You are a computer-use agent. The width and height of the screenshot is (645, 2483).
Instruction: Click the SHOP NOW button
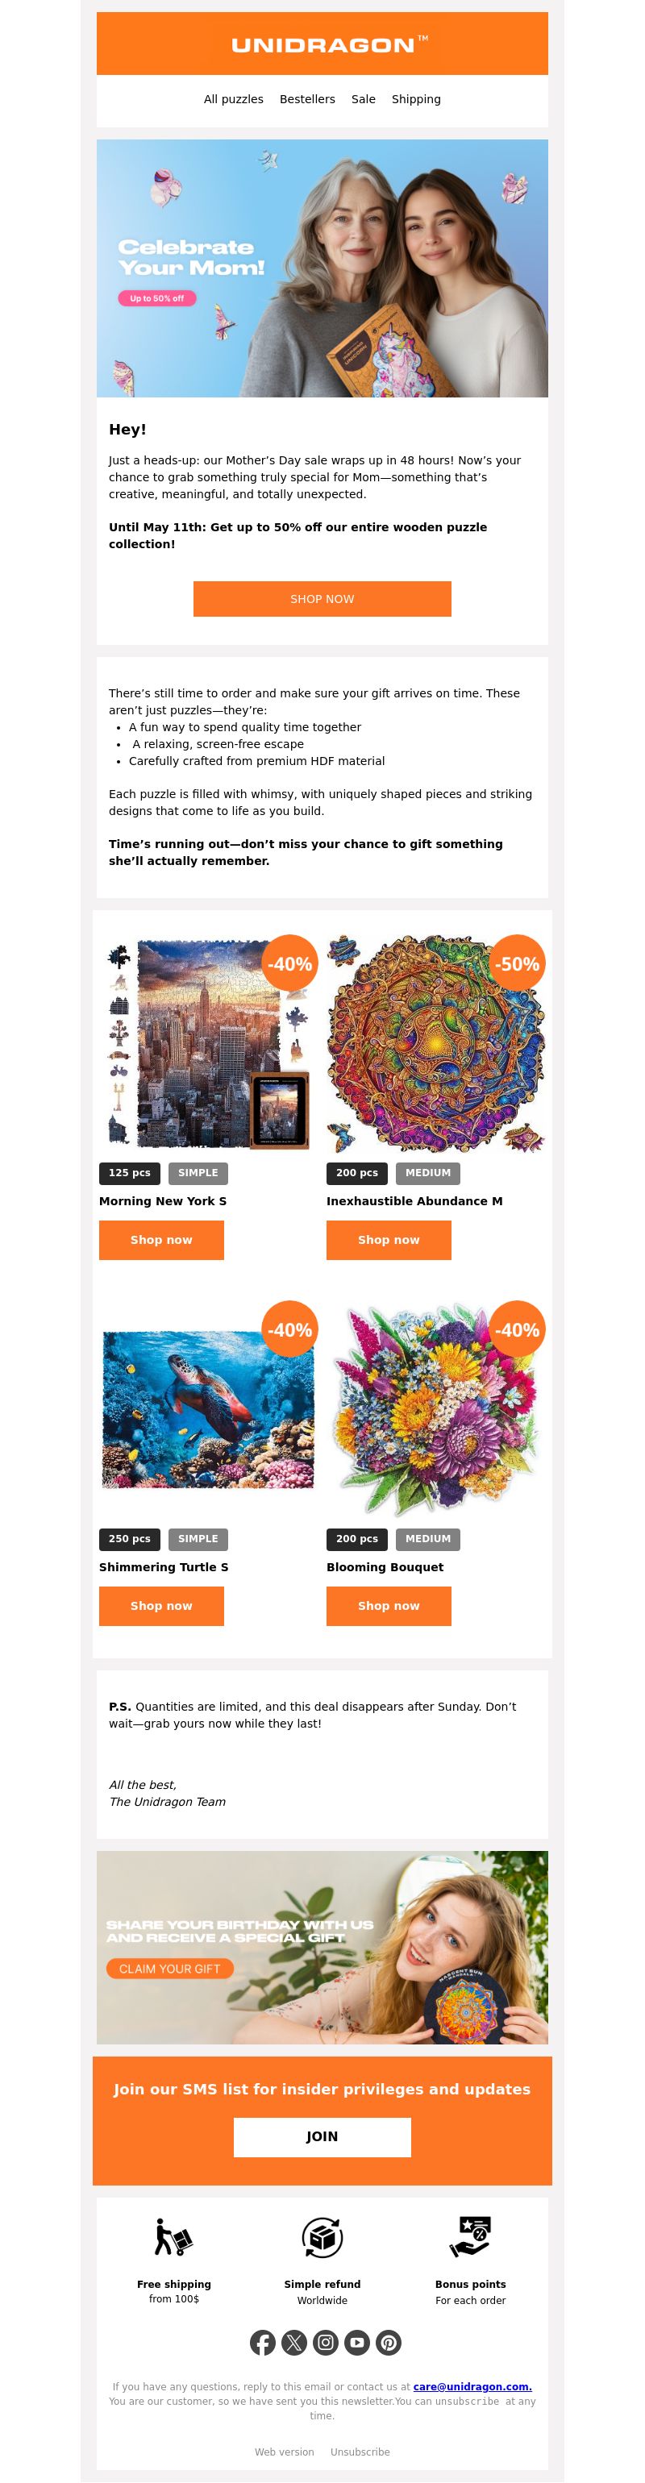[x=322, y=598]
